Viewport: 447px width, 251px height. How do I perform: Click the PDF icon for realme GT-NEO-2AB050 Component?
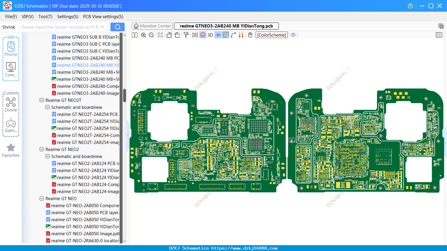click(x=48, y=205)
